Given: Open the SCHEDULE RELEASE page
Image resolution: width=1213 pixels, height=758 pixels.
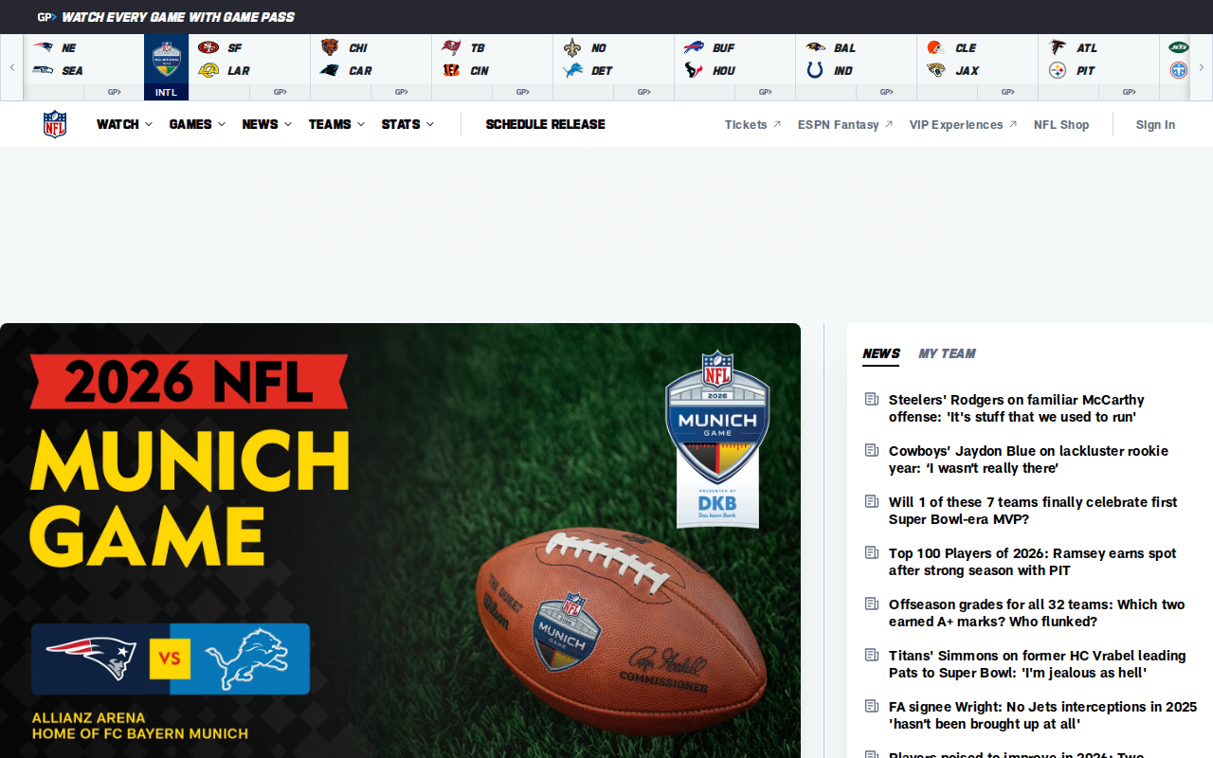Looking at the screenshot, I should 545,124.
